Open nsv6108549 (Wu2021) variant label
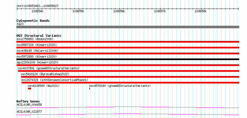The width and height of the screenshot is (247, 118). click(44, 86)
